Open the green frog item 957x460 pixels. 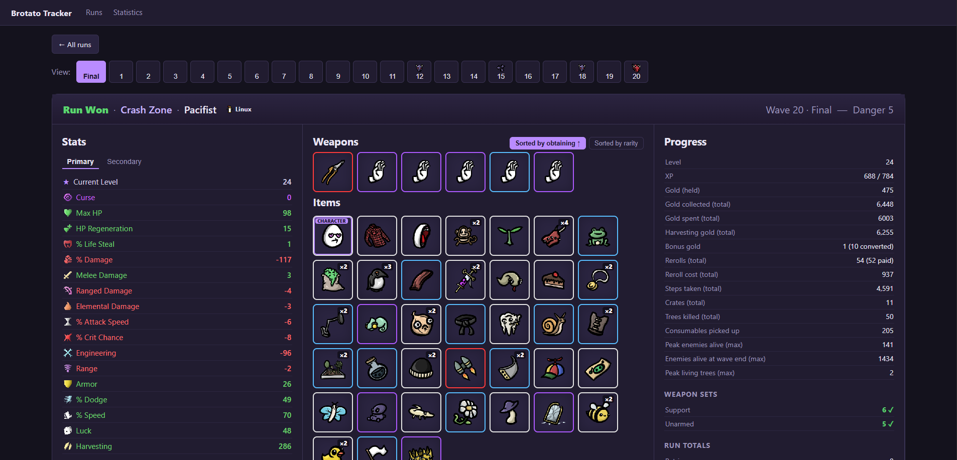[x=598, y=236]
